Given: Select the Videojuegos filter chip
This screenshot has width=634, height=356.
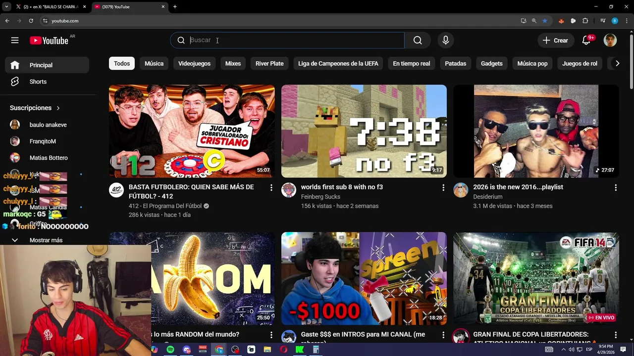Looking at the screenshot, I should pos(194,63).
